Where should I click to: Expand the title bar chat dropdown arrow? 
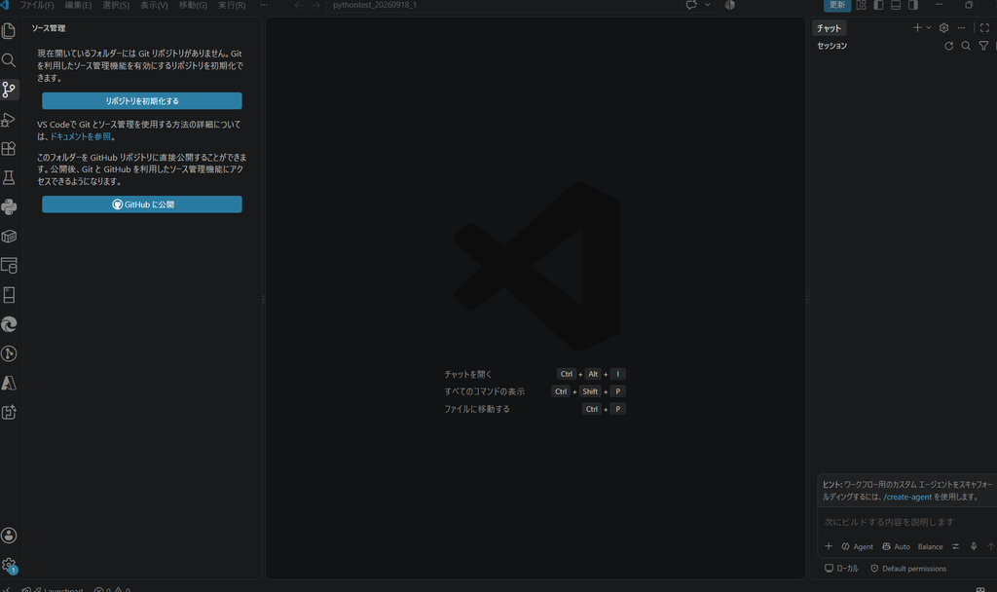[708, 5]
